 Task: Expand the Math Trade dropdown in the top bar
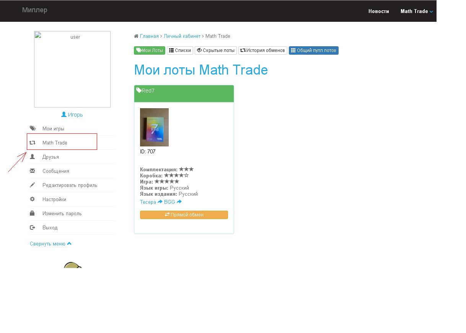click(416, 11)
